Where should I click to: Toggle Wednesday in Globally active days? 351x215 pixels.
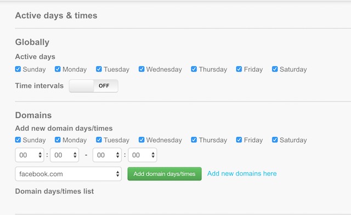click(x=141, y=69)
